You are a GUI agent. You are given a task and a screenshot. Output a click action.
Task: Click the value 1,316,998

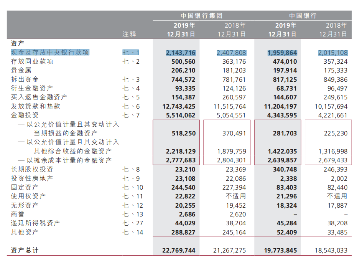coord(333,152)
